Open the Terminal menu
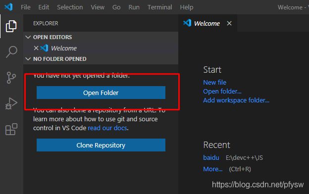 pos(159,7)
